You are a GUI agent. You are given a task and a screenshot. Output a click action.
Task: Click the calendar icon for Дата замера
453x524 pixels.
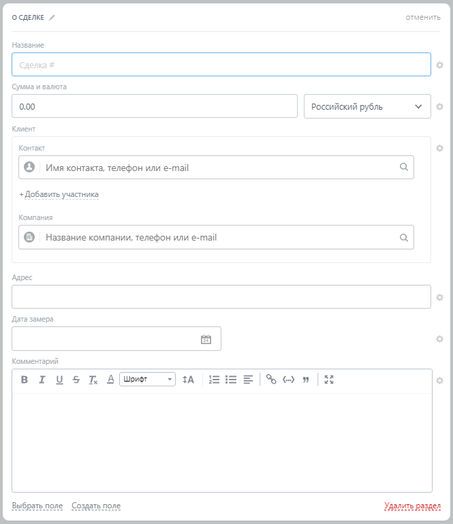tap(206, 339)
